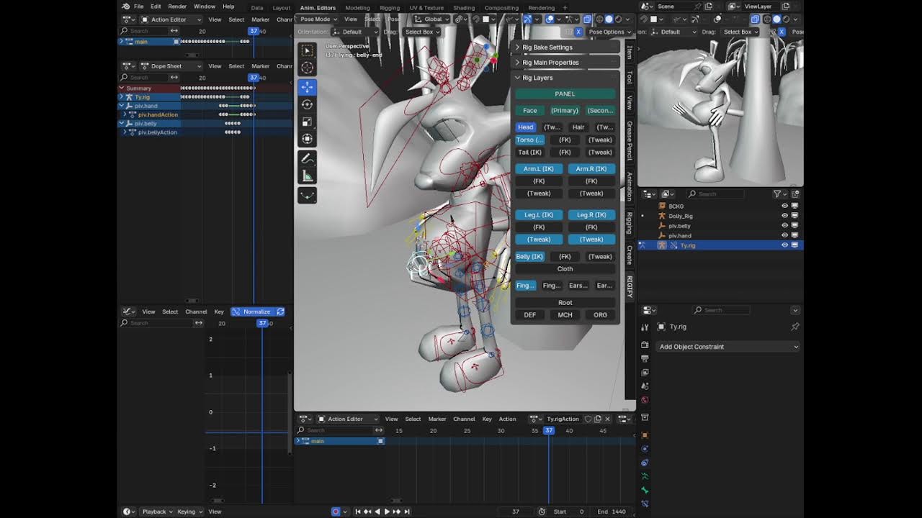Hide piv.belly in the outliner

point(784,226)
